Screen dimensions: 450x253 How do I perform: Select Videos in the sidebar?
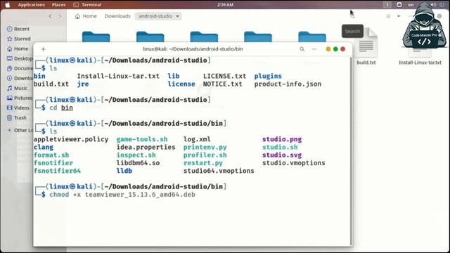18,108
